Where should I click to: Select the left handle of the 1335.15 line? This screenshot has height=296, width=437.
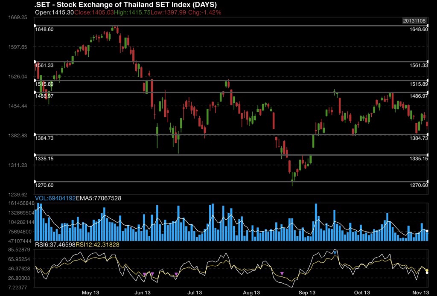35,155
